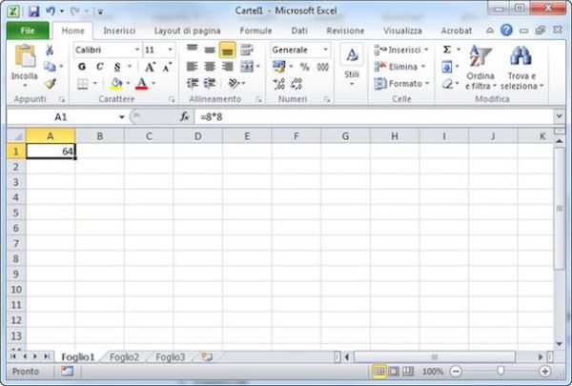Viewport: 572px width, 386px height.
Task: Select the Foglio3 sheet tab
Action: coord(171,356)
